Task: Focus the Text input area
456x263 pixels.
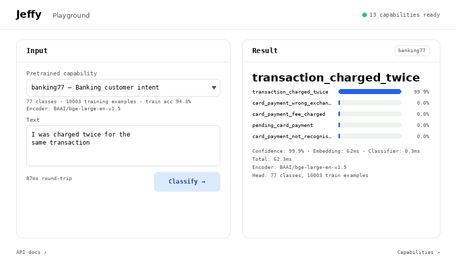Action: tap(123, 146)
